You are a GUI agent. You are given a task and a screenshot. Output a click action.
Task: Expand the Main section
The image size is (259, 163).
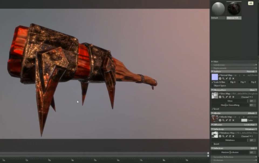[x=212, y=62]
